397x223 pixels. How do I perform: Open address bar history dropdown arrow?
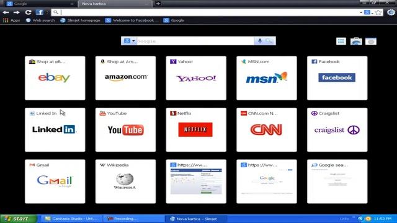361,12
